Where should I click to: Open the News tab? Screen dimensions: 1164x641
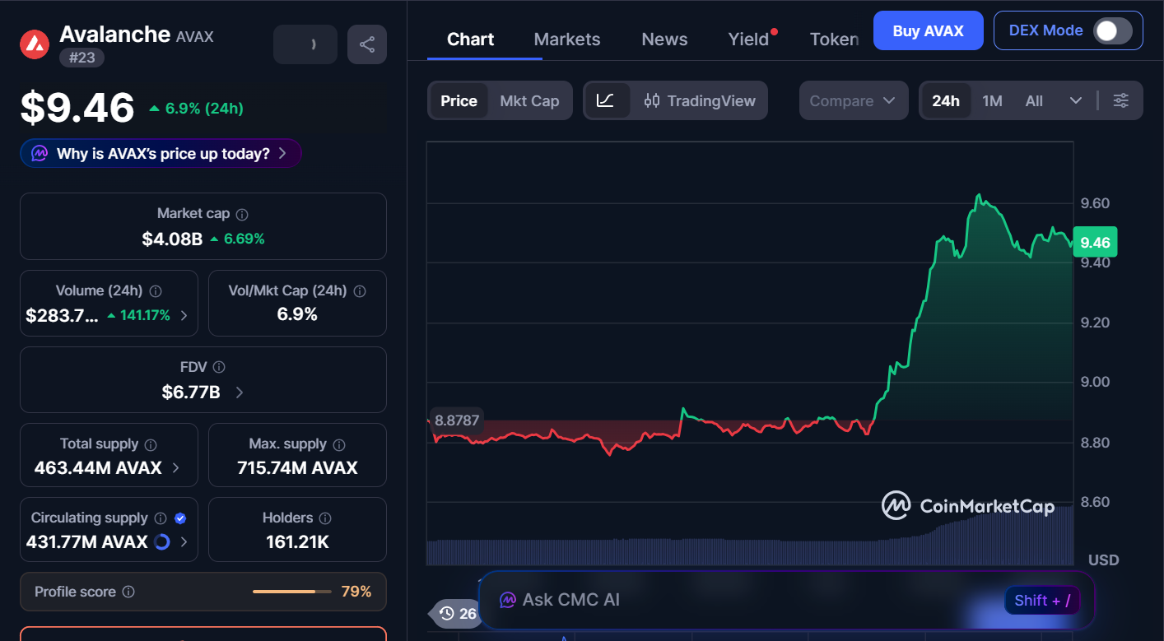(664, 39)
